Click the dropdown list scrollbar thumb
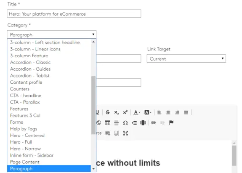242x173 pixels. point(93,105)
